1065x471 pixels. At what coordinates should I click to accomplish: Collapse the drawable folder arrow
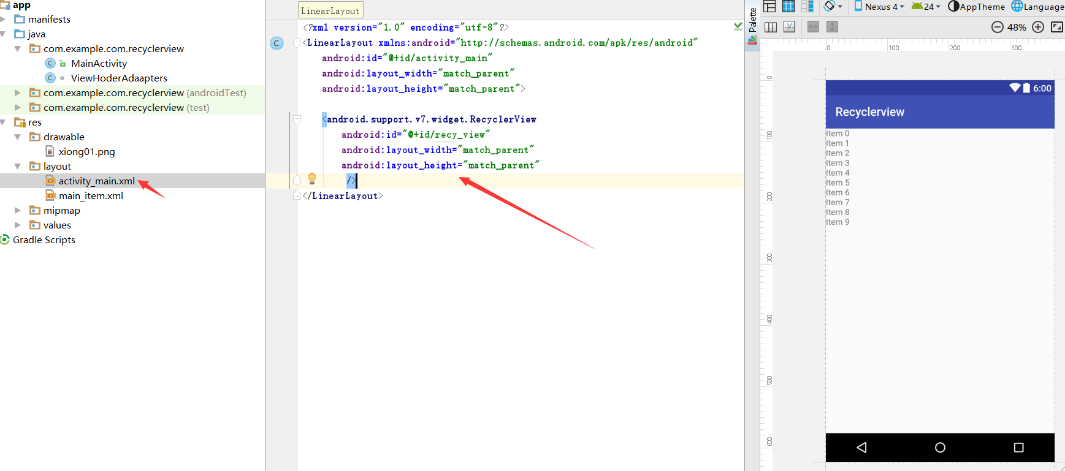[18, 137]
